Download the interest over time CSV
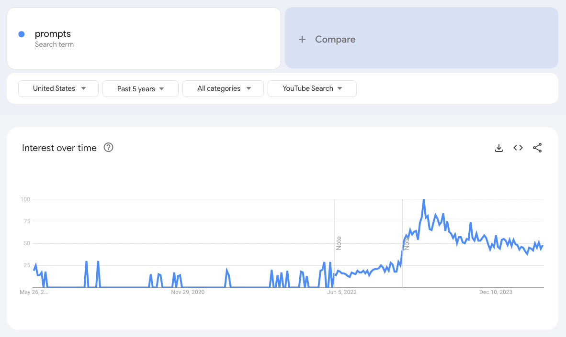This screenshot has width=566, height=337. tap(498, 148)
